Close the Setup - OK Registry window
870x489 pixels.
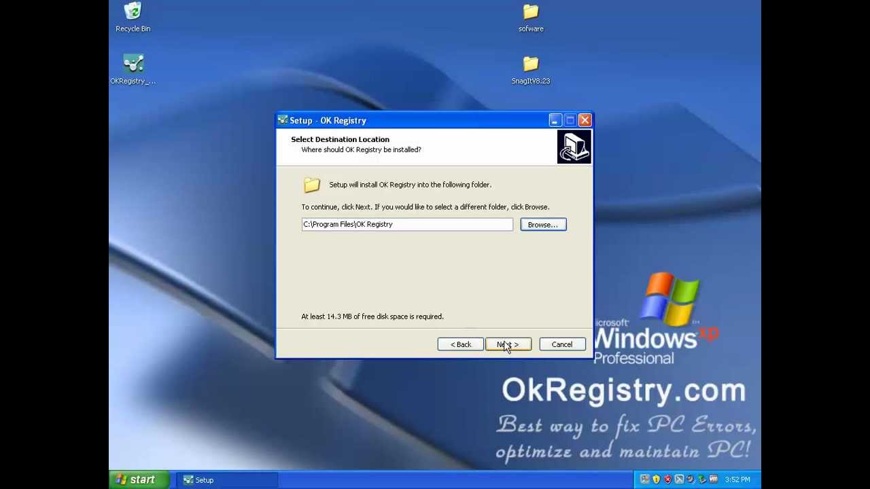585,120
